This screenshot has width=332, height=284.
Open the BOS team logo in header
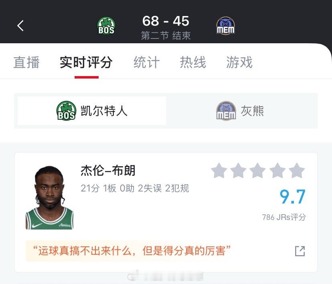[x=106, y=26]
